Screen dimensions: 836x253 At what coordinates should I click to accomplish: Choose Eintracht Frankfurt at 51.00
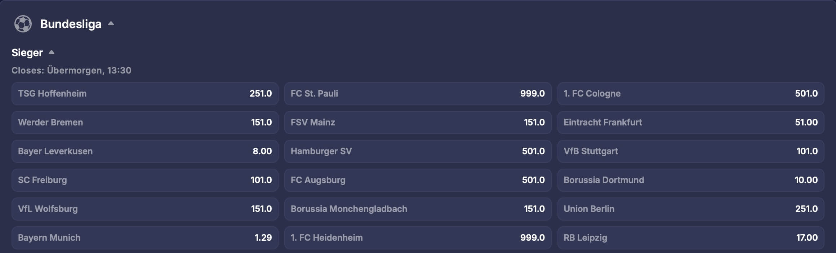[691, 123]
